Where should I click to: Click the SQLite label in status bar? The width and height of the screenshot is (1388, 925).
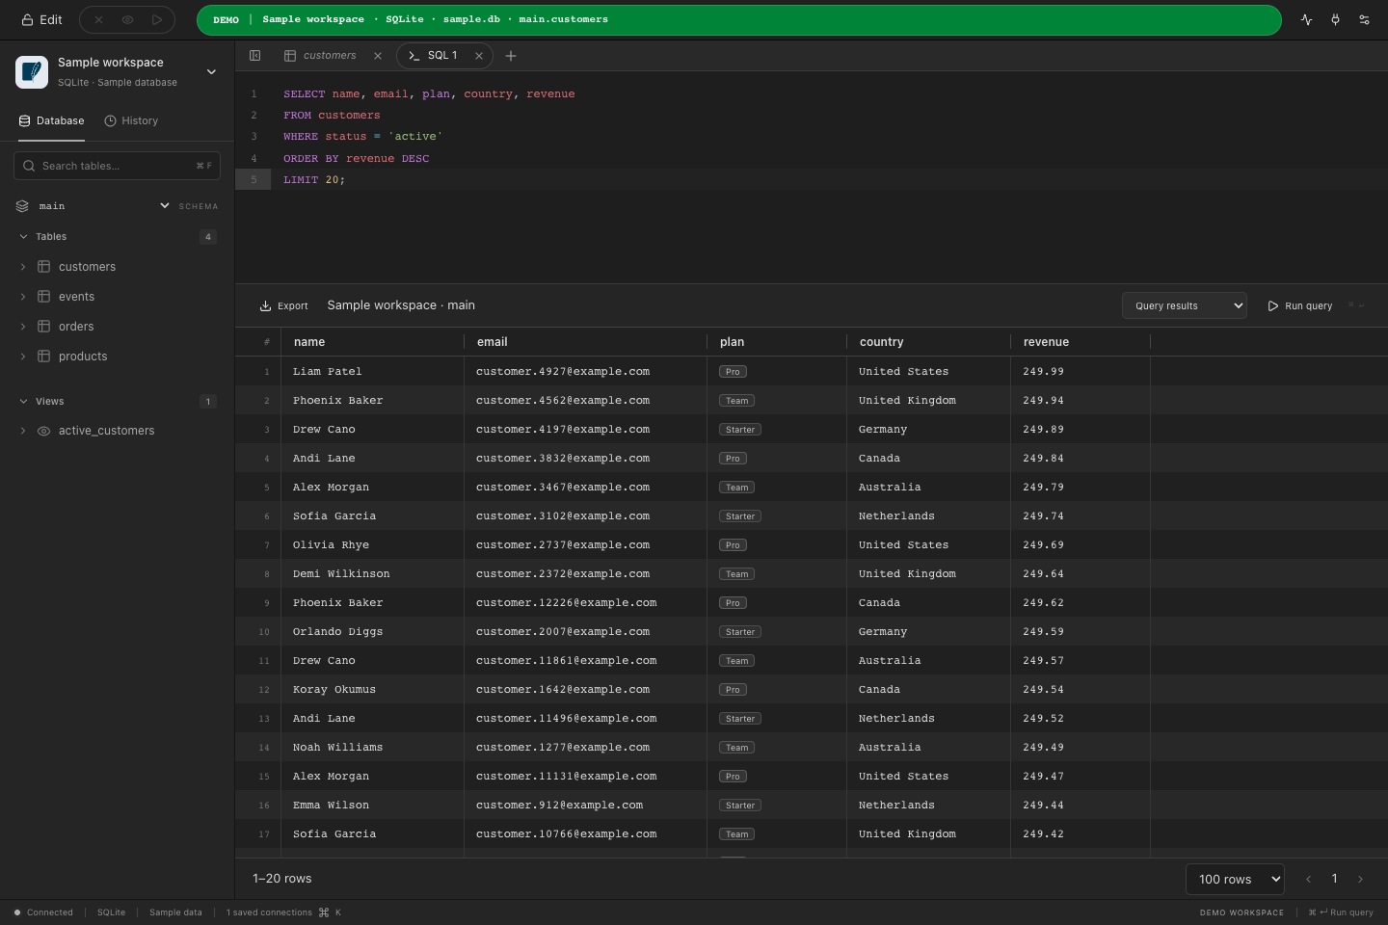[x=111, y=912]
